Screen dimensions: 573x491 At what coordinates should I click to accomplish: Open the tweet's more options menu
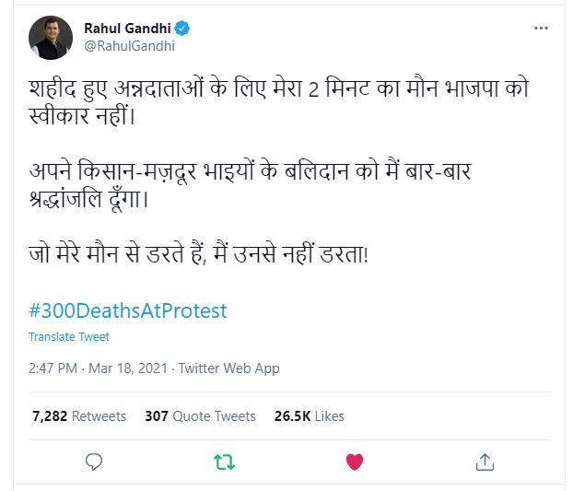541,28
